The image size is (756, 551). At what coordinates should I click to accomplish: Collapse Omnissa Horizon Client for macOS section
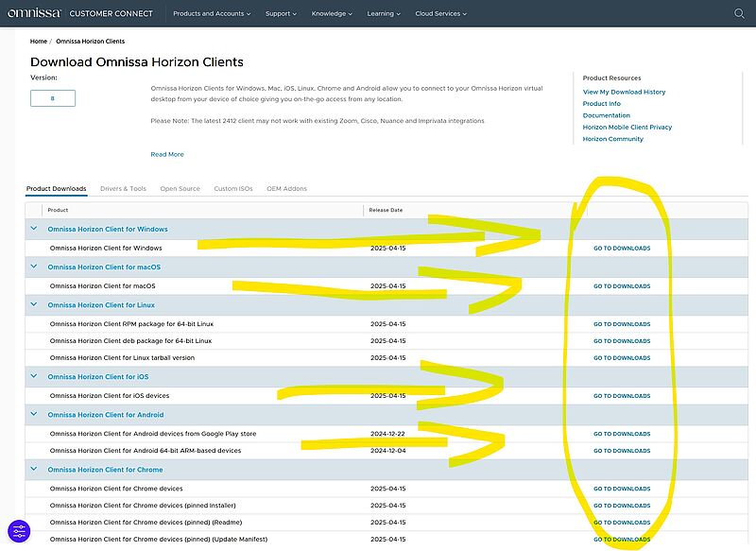click(34, 267)
